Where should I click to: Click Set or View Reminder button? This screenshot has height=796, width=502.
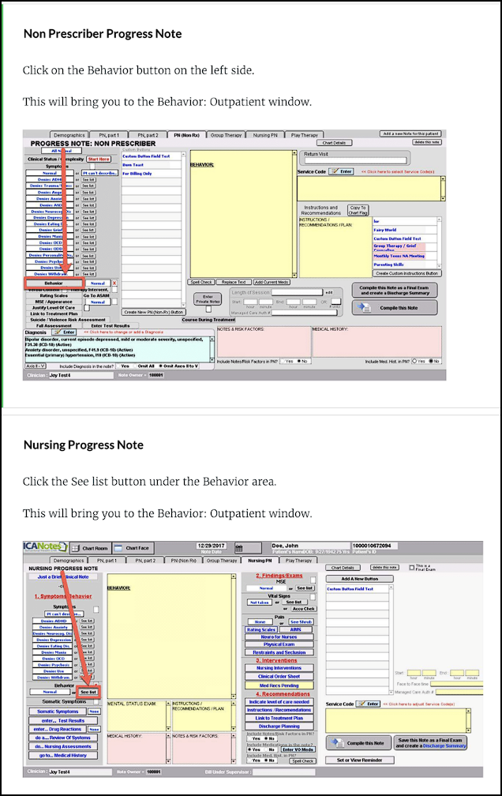click(359, 760)
